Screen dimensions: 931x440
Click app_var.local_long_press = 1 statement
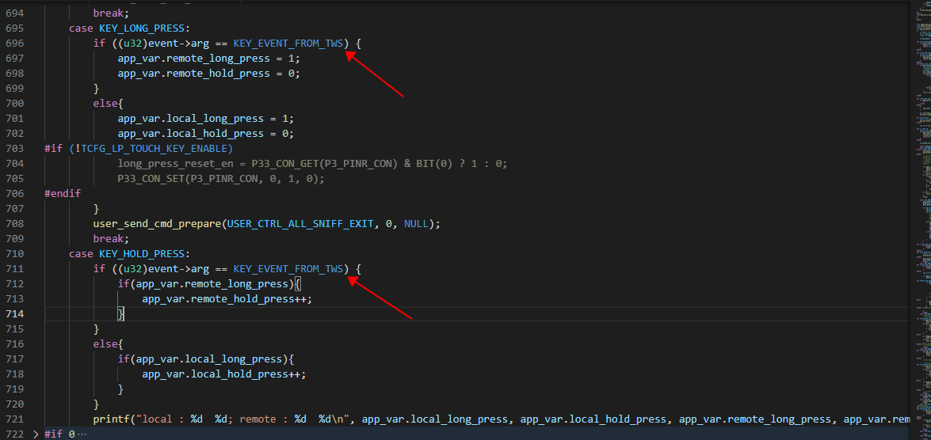(x=206, y=119)
